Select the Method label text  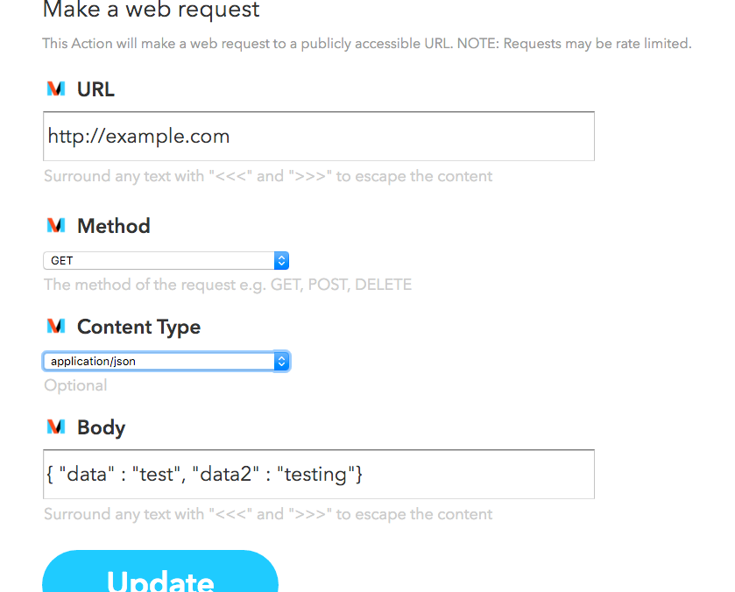tap(114, 226)
